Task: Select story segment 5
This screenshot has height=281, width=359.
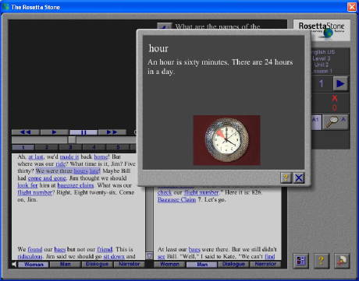Action: (118, 147)
